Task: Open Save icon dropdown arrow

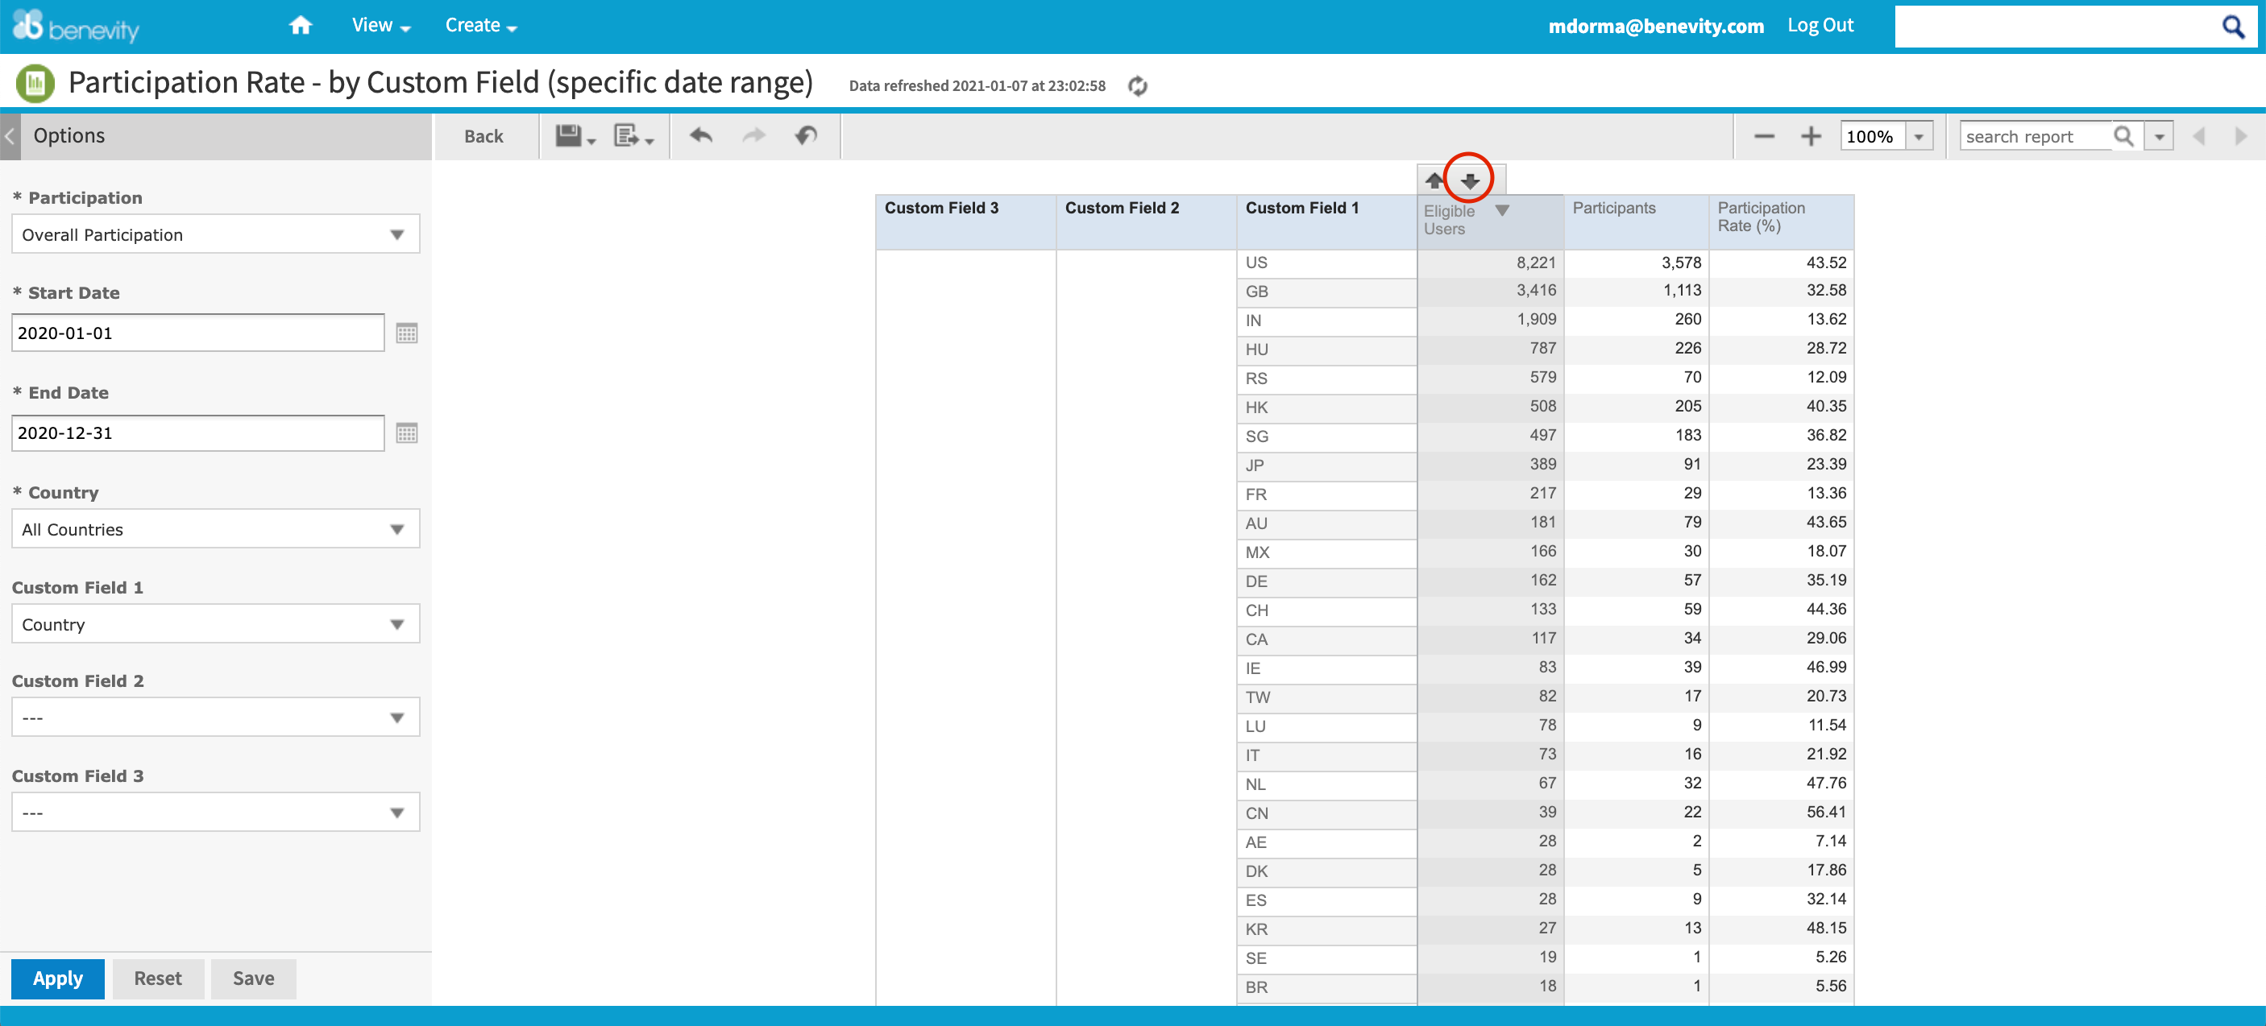Action: 591,142
